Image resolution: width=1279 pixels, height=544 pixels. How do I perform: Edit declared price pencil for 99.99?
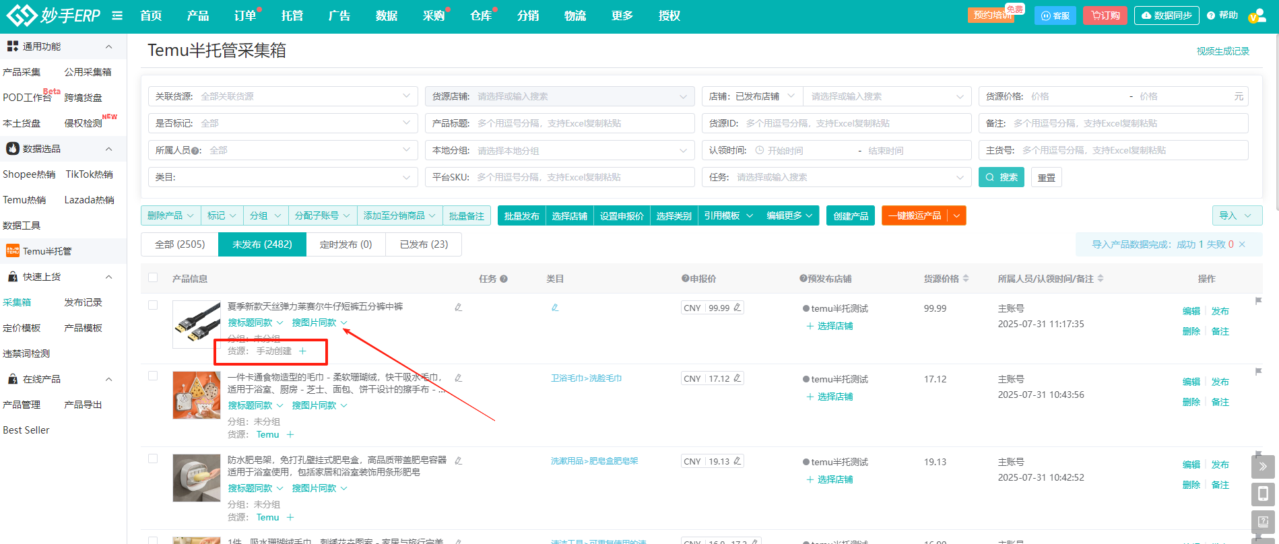tap(737, 308)
